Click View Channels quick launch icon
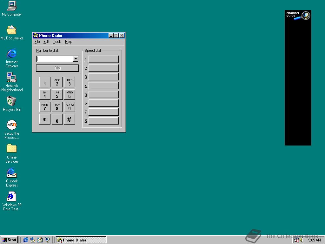 (48, 240)
